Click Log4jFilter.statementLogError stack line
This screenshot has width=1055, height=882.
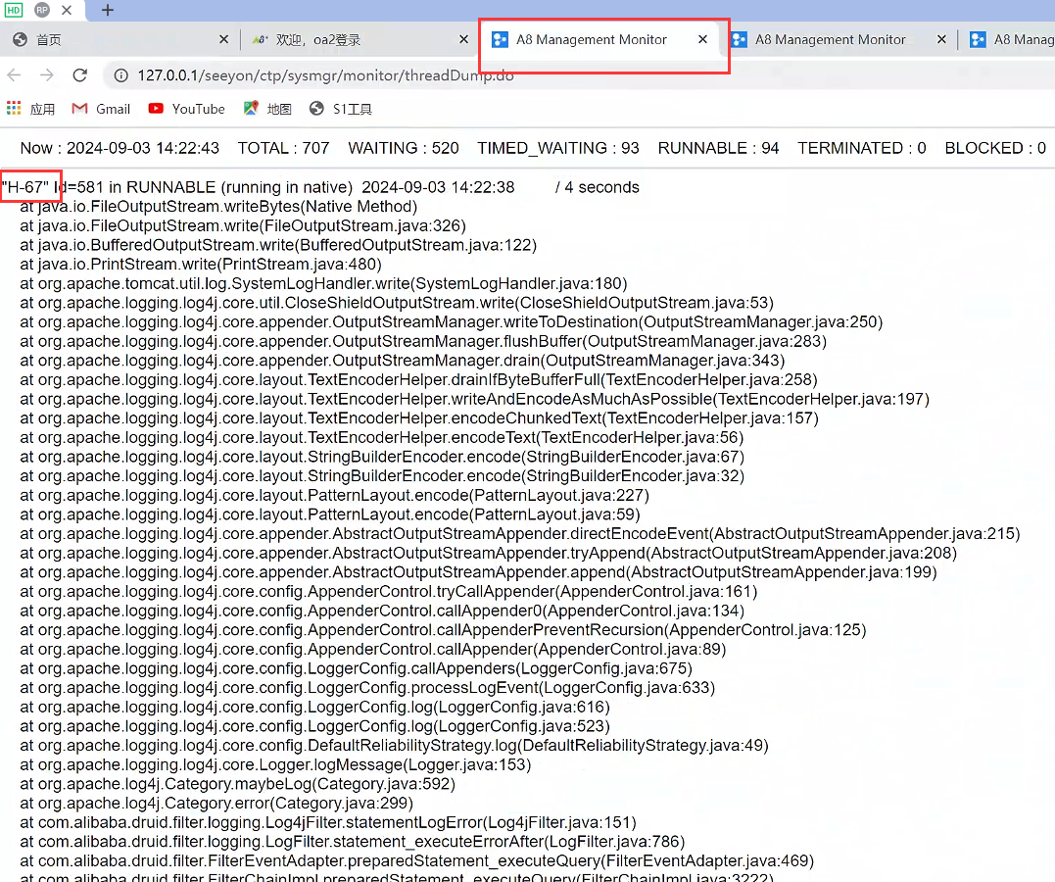point(328,822)
